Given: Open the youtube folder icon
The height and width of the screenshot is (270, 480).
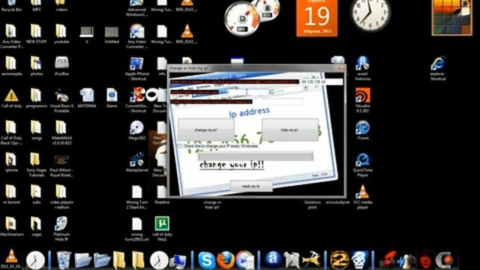Looking at the screenshot, I should pyautogui.click(x=61, y=34).
